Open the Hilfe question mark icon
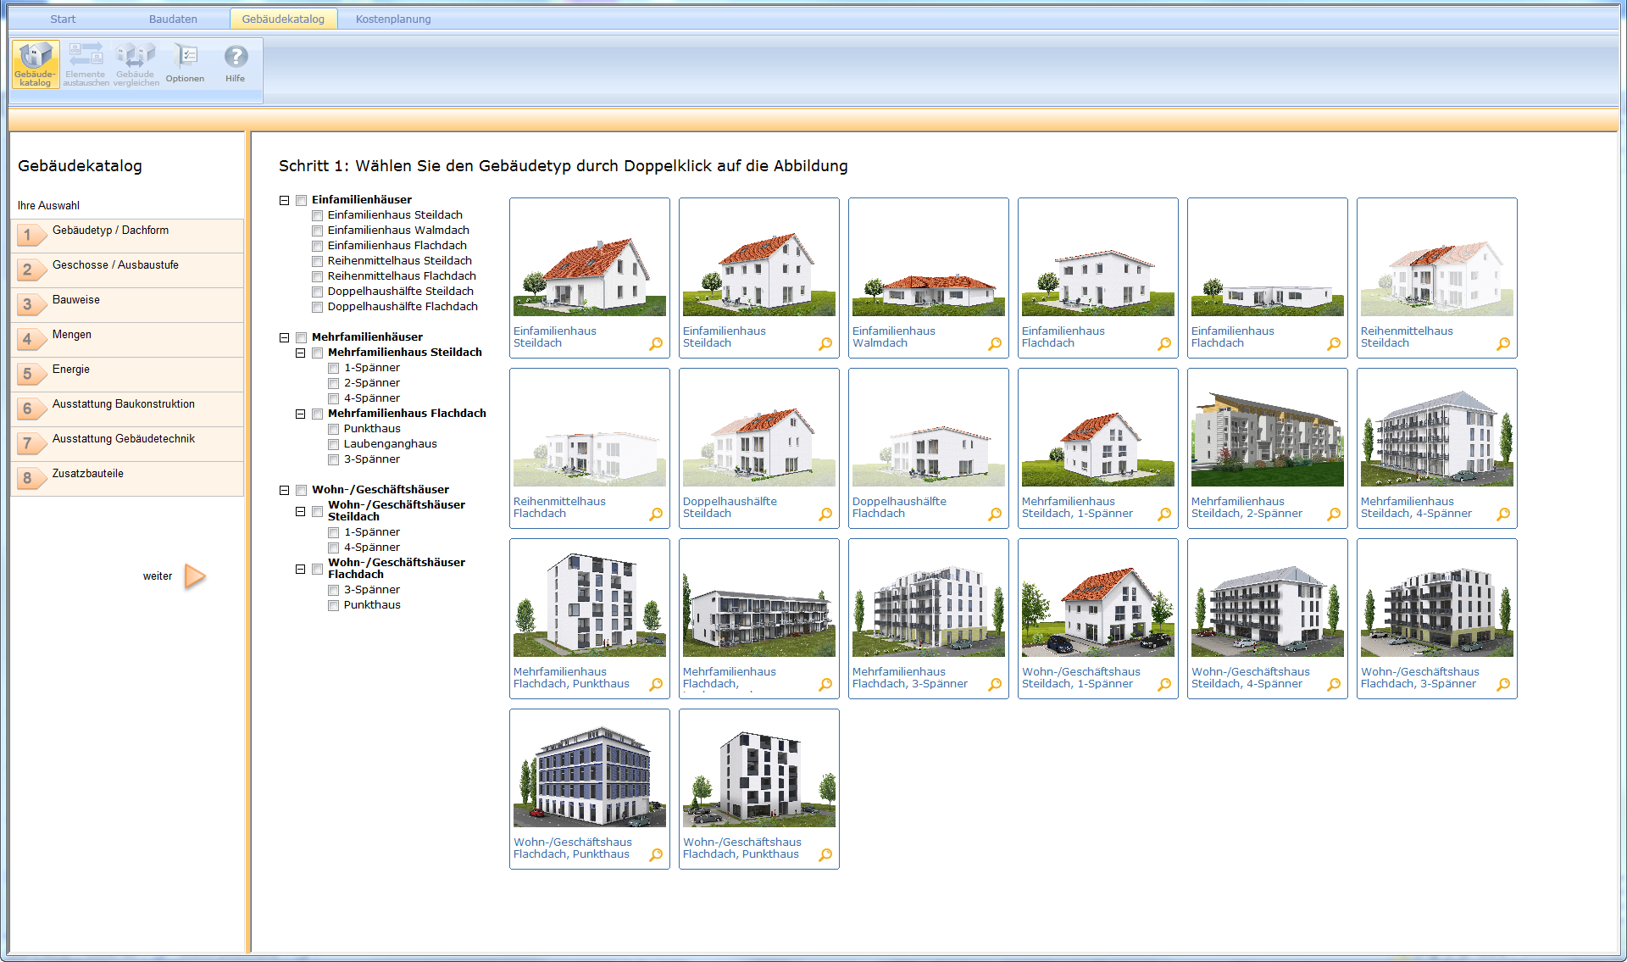The height and width of the screenshot is (962, 1627). point(236,58)
